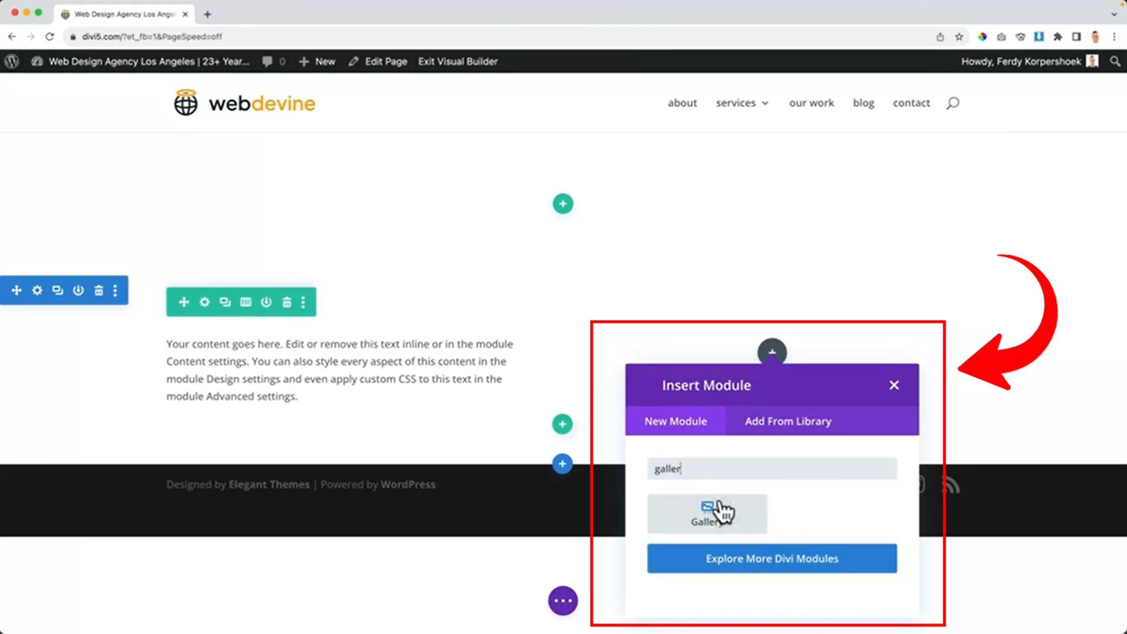Image resolution: width=1127 pixels, height=634 pixels.
Task: Open green row settings gear
Action: pyautogui.click(x=204, y=302)
